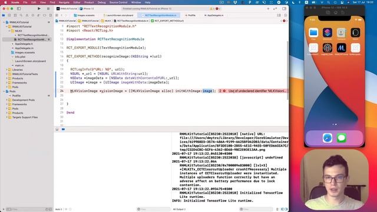The image size is (377, 212).
Task: Collapse the MLKit folder
Action: coord(9,31)
